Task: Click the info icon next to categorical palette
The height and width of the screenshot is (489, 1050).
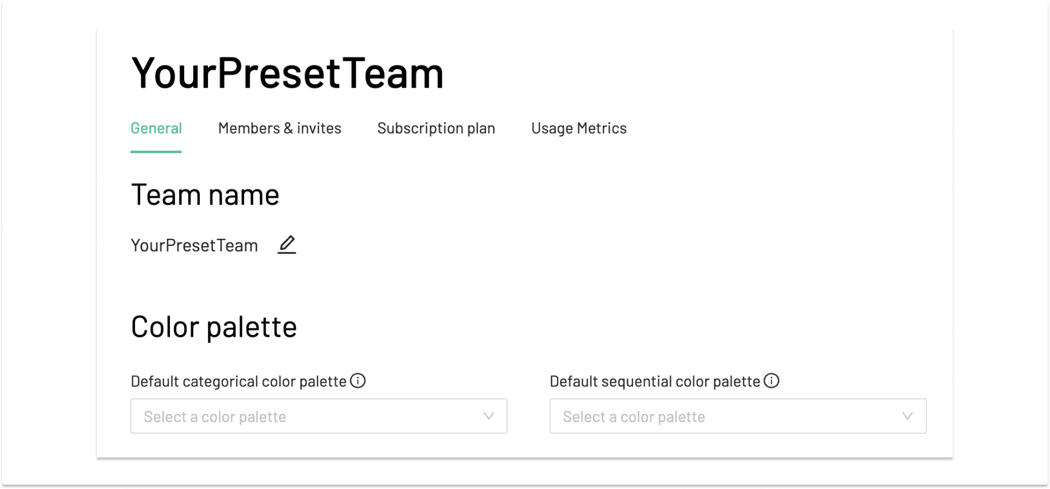Action: (358, 381)
